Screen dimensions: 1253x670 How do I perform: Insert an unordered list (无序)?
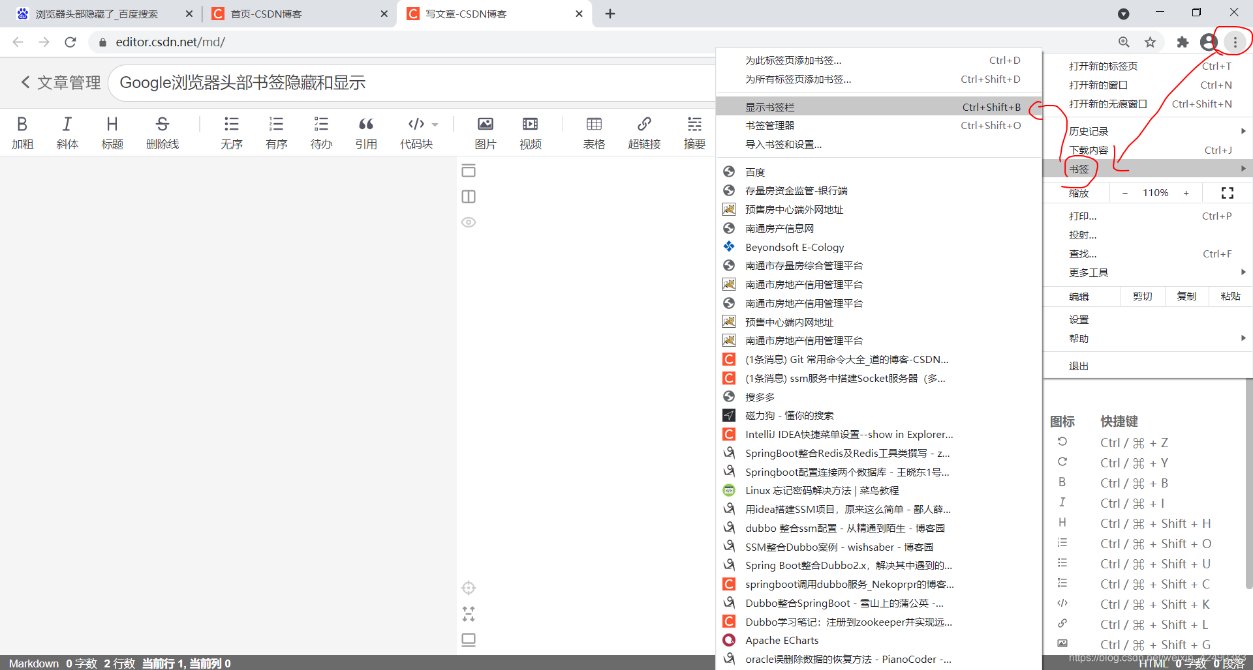click(231, 132)
